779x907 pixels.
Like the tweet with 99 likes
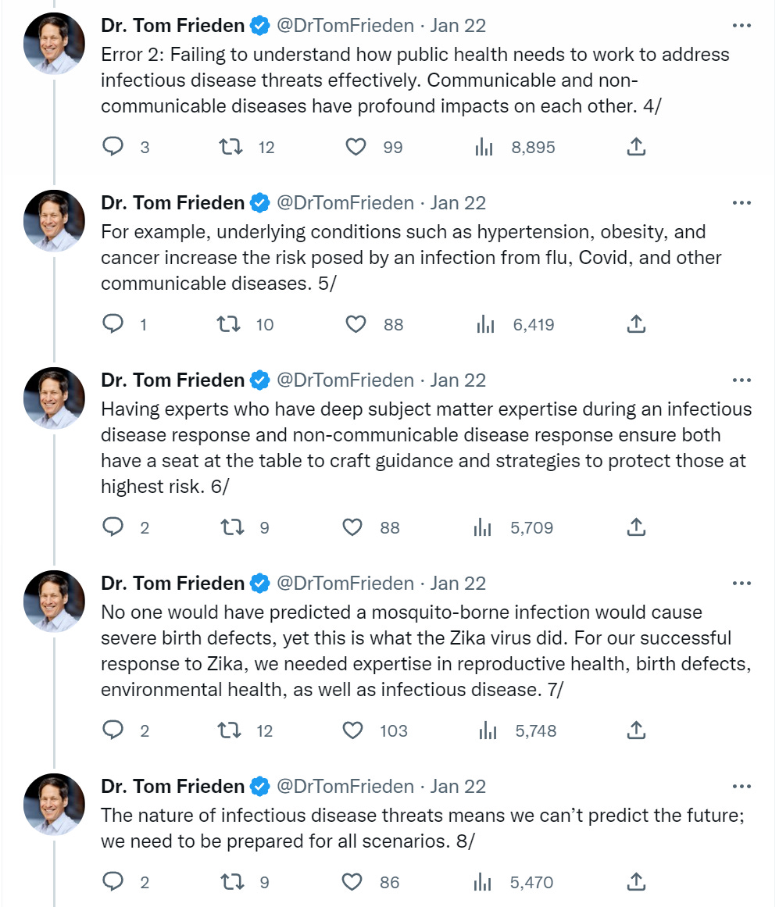click(356, 147)
